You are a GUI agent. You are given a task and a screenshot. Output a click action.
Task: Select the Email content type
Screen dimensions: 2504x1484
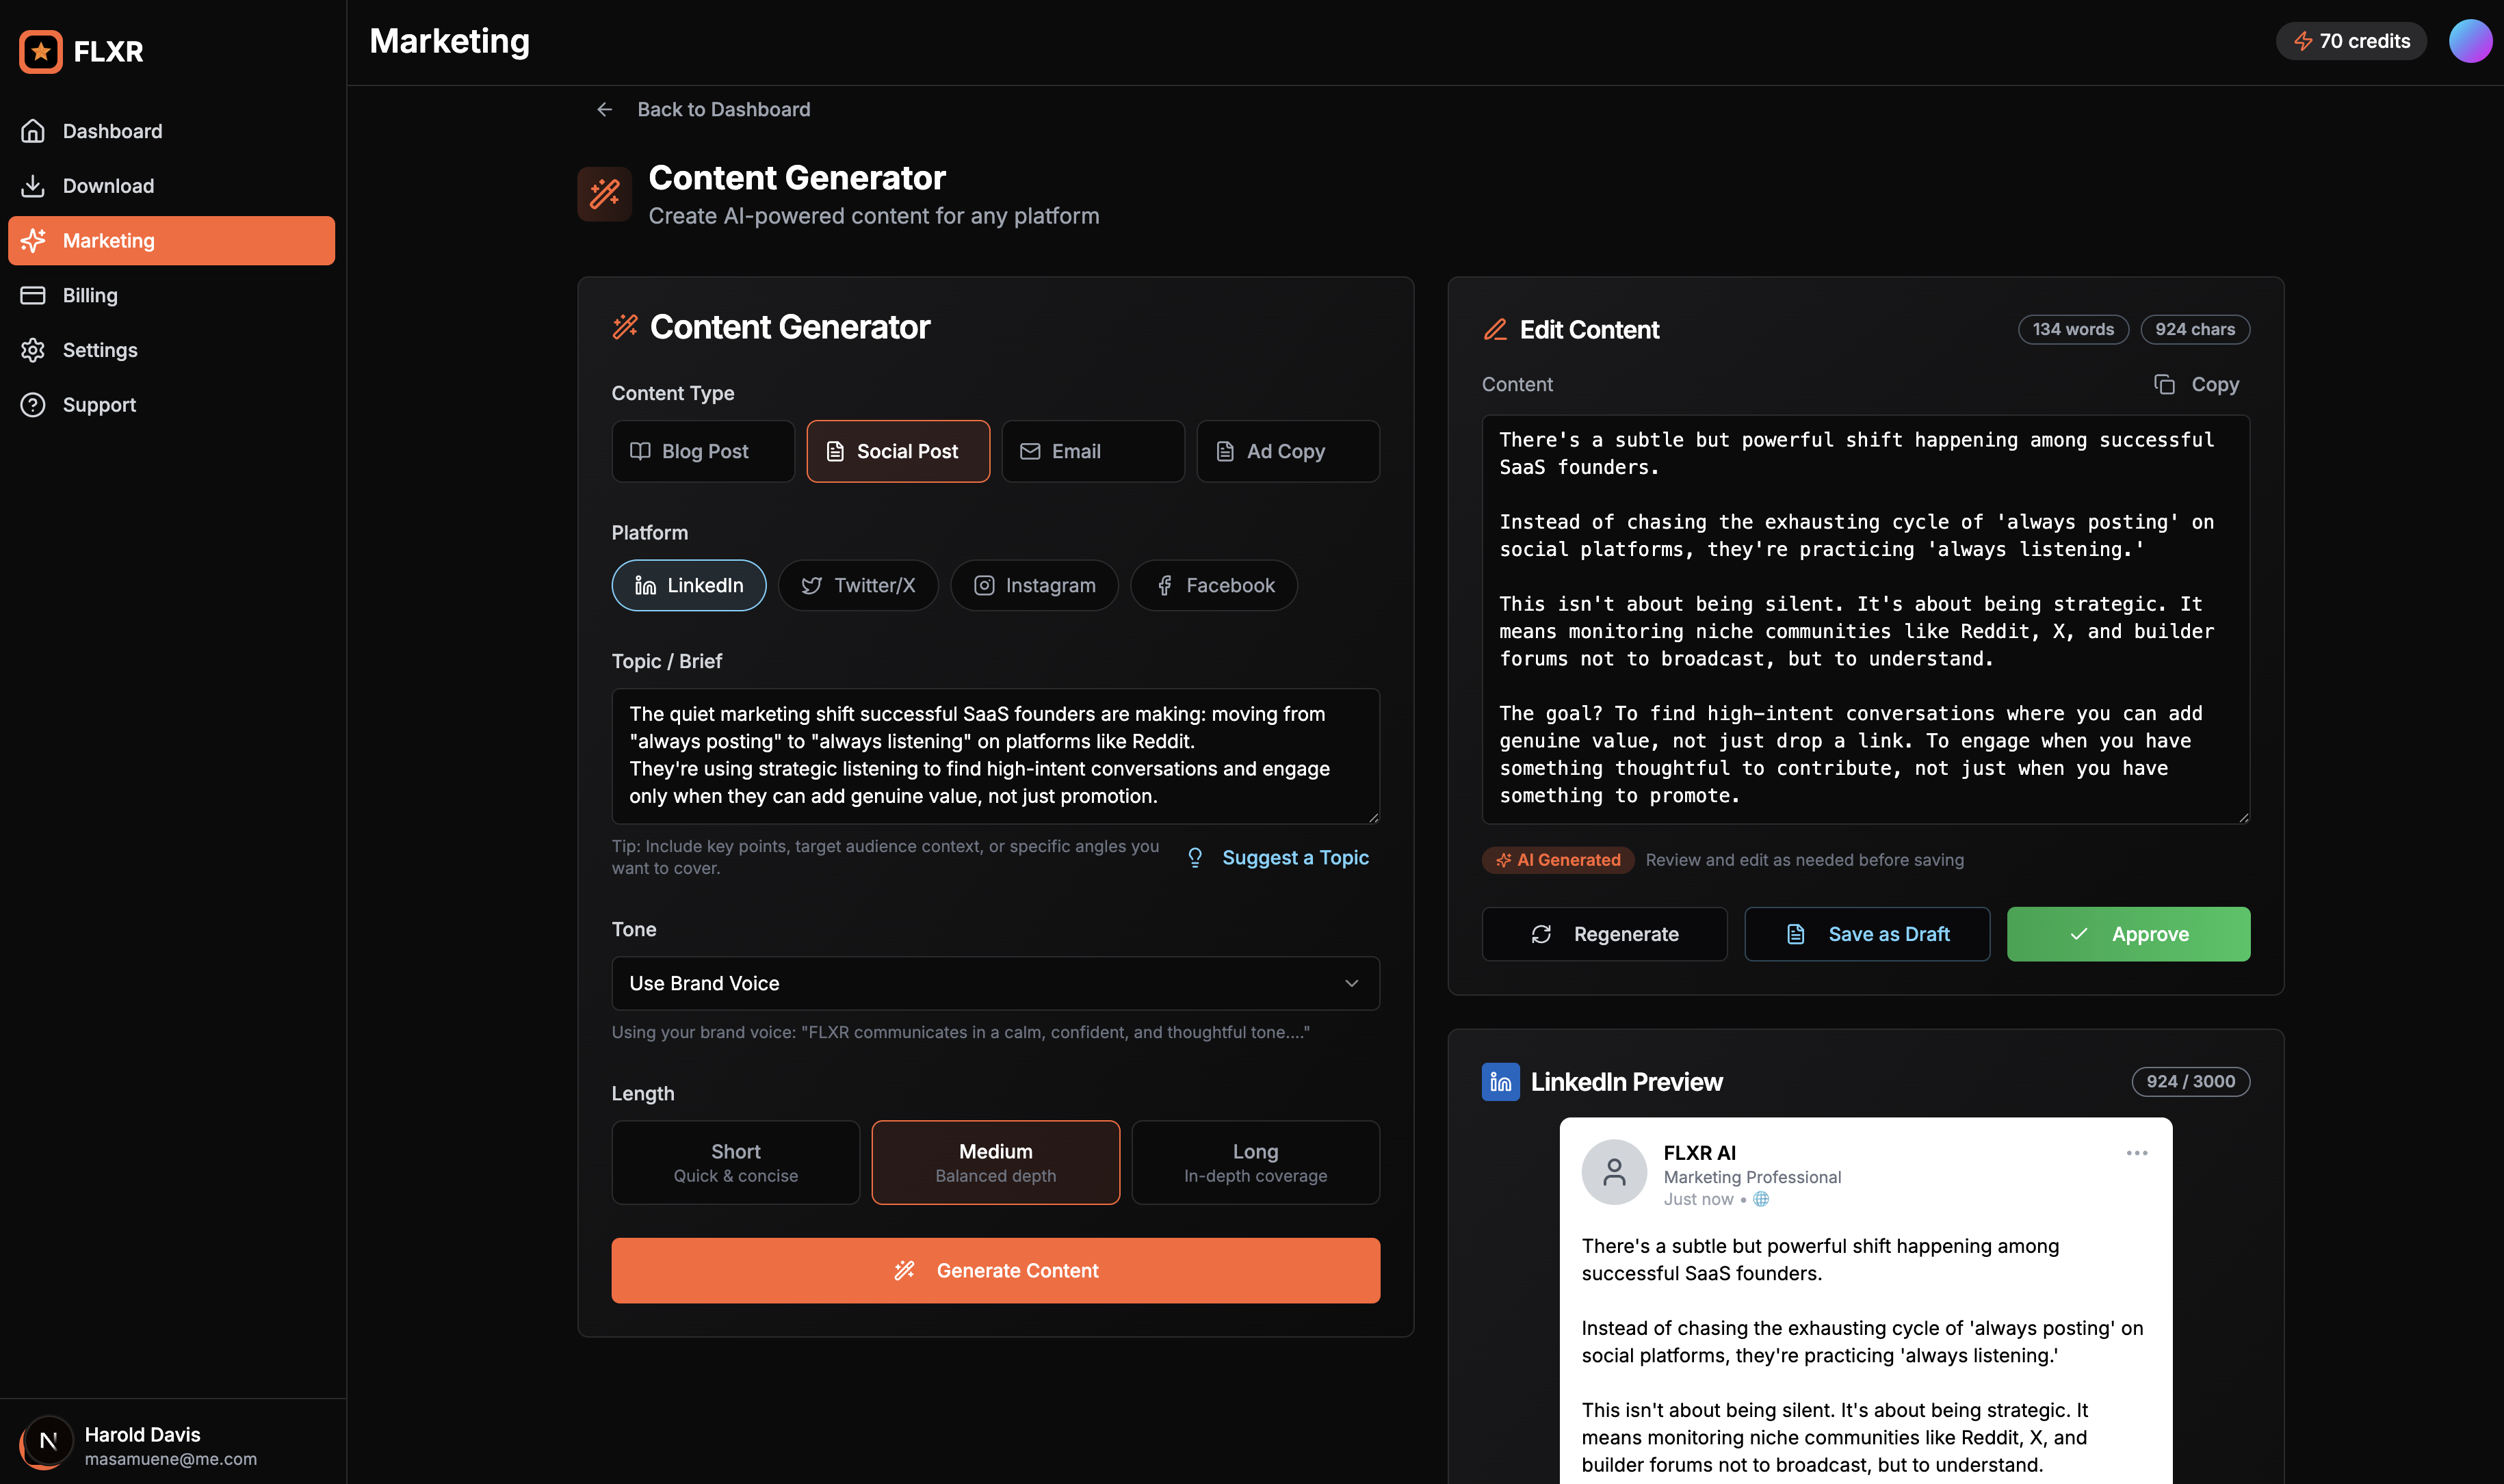pyautogui.click(x=1093, y=451)
